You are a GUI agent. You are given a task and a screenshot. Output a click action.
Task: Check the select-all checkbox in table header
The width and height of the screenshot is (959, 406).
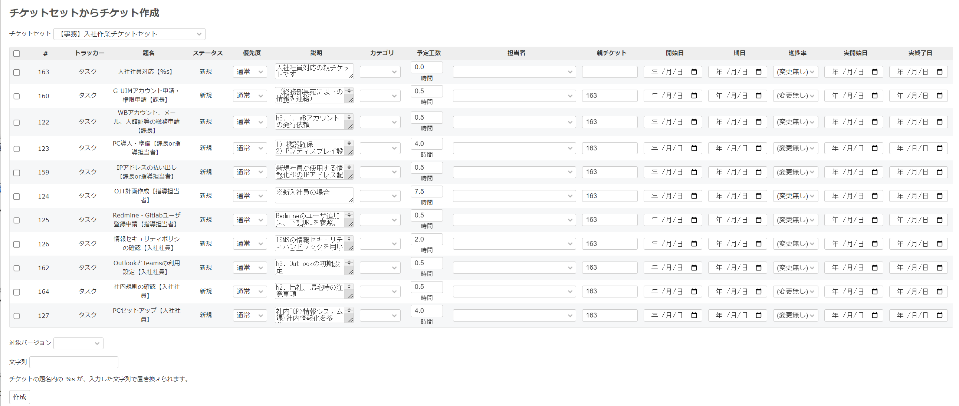click(17, 54)
